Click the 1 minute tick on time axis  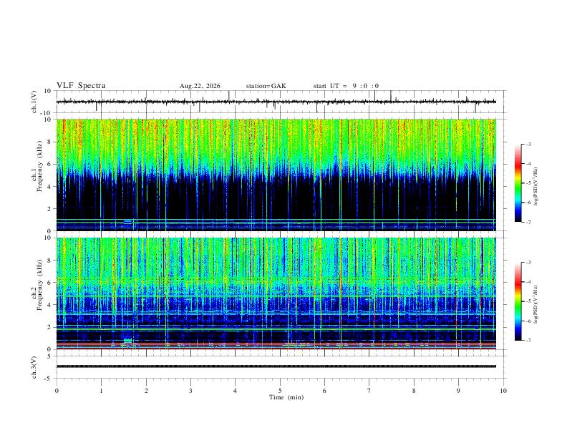[x=101, y=391]
